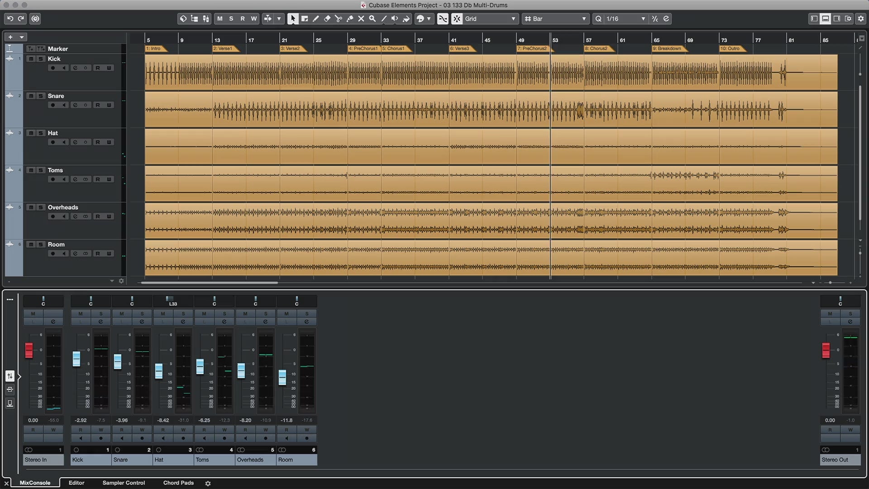Screen dimensions: 869x489
Task: Pick the Range Selection tool
Action: [x=304, y=19]
